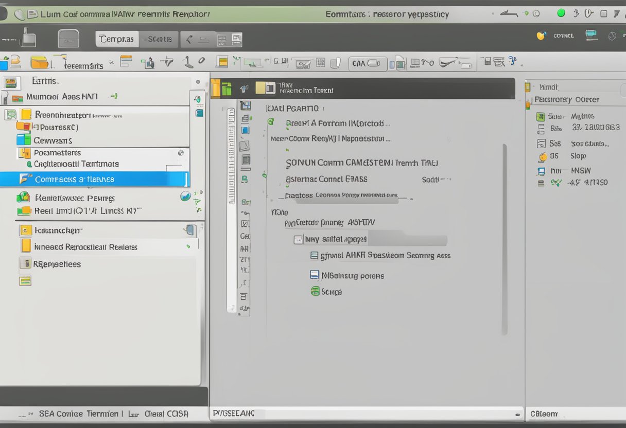Select the Pen tool icon on the toolbar

point(201,61)
